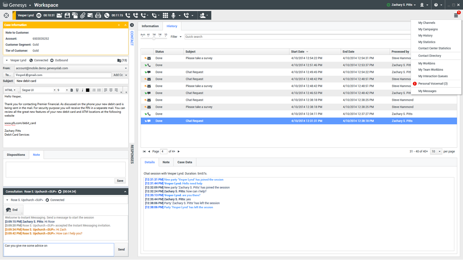The image size is (463, 260).
Task: Select Personal Voicemail (3) menu item
Action: tap(433, 84)
